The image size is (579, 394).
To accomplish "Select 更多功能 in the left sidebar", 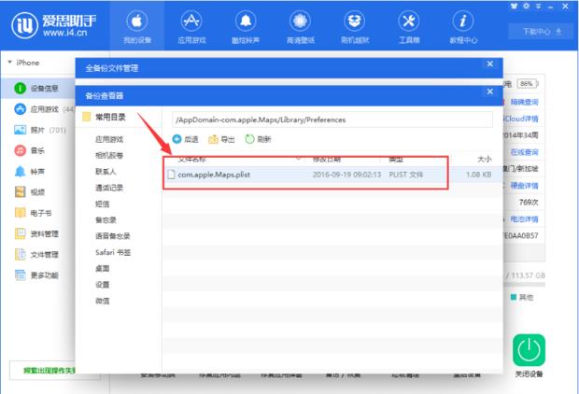I will pos(37,275).
